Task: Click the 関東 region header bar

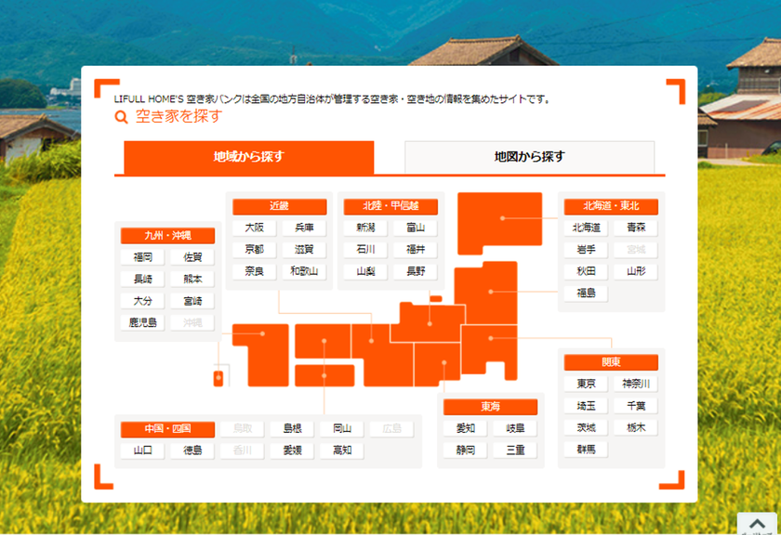Action: pyautogui.click(x=613, y=362)
